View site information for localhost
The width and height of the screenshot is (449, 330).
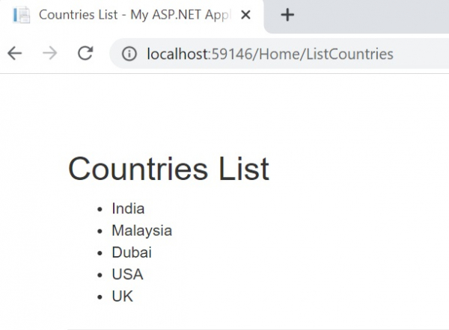point(129,54)
